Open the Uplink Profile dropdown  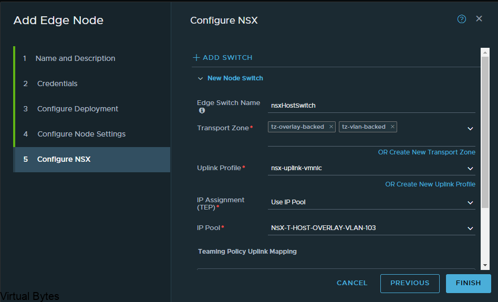pos(371,168)
